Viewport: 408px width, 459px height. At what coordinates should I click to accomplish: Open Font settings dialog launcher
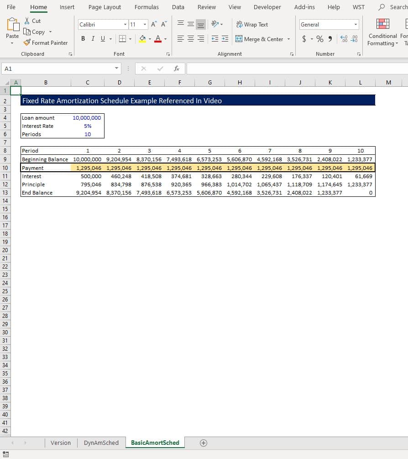coord(168,54)
